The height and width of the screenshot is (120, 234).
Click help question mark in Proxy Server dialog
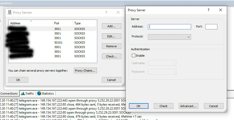(209, 10)
